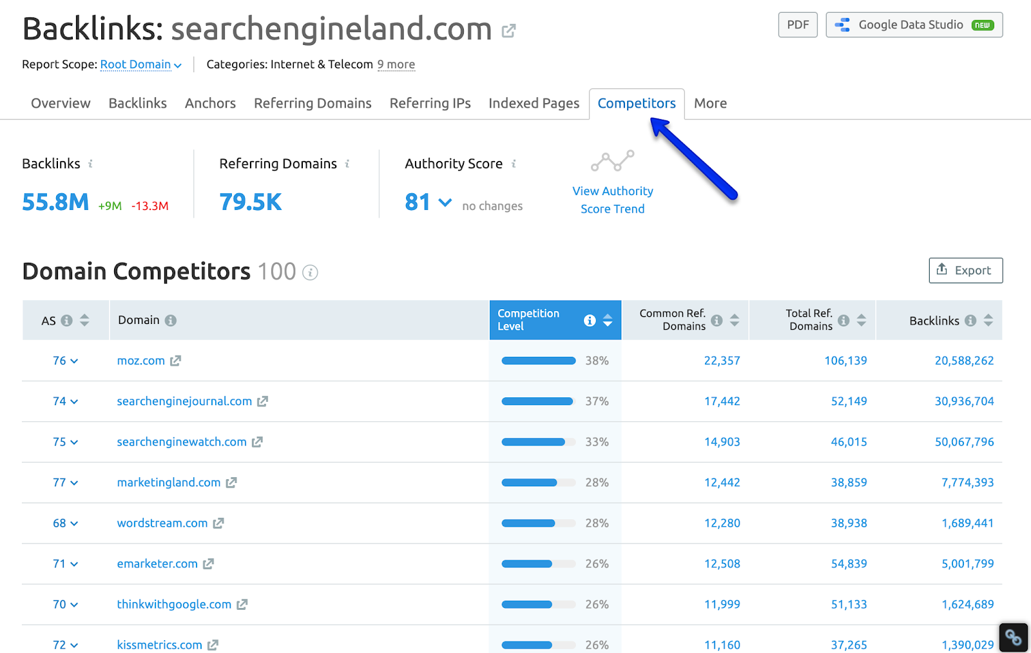Go to the Referring Domains tab
Screen dimensions: 1031x653
point(313,103)
